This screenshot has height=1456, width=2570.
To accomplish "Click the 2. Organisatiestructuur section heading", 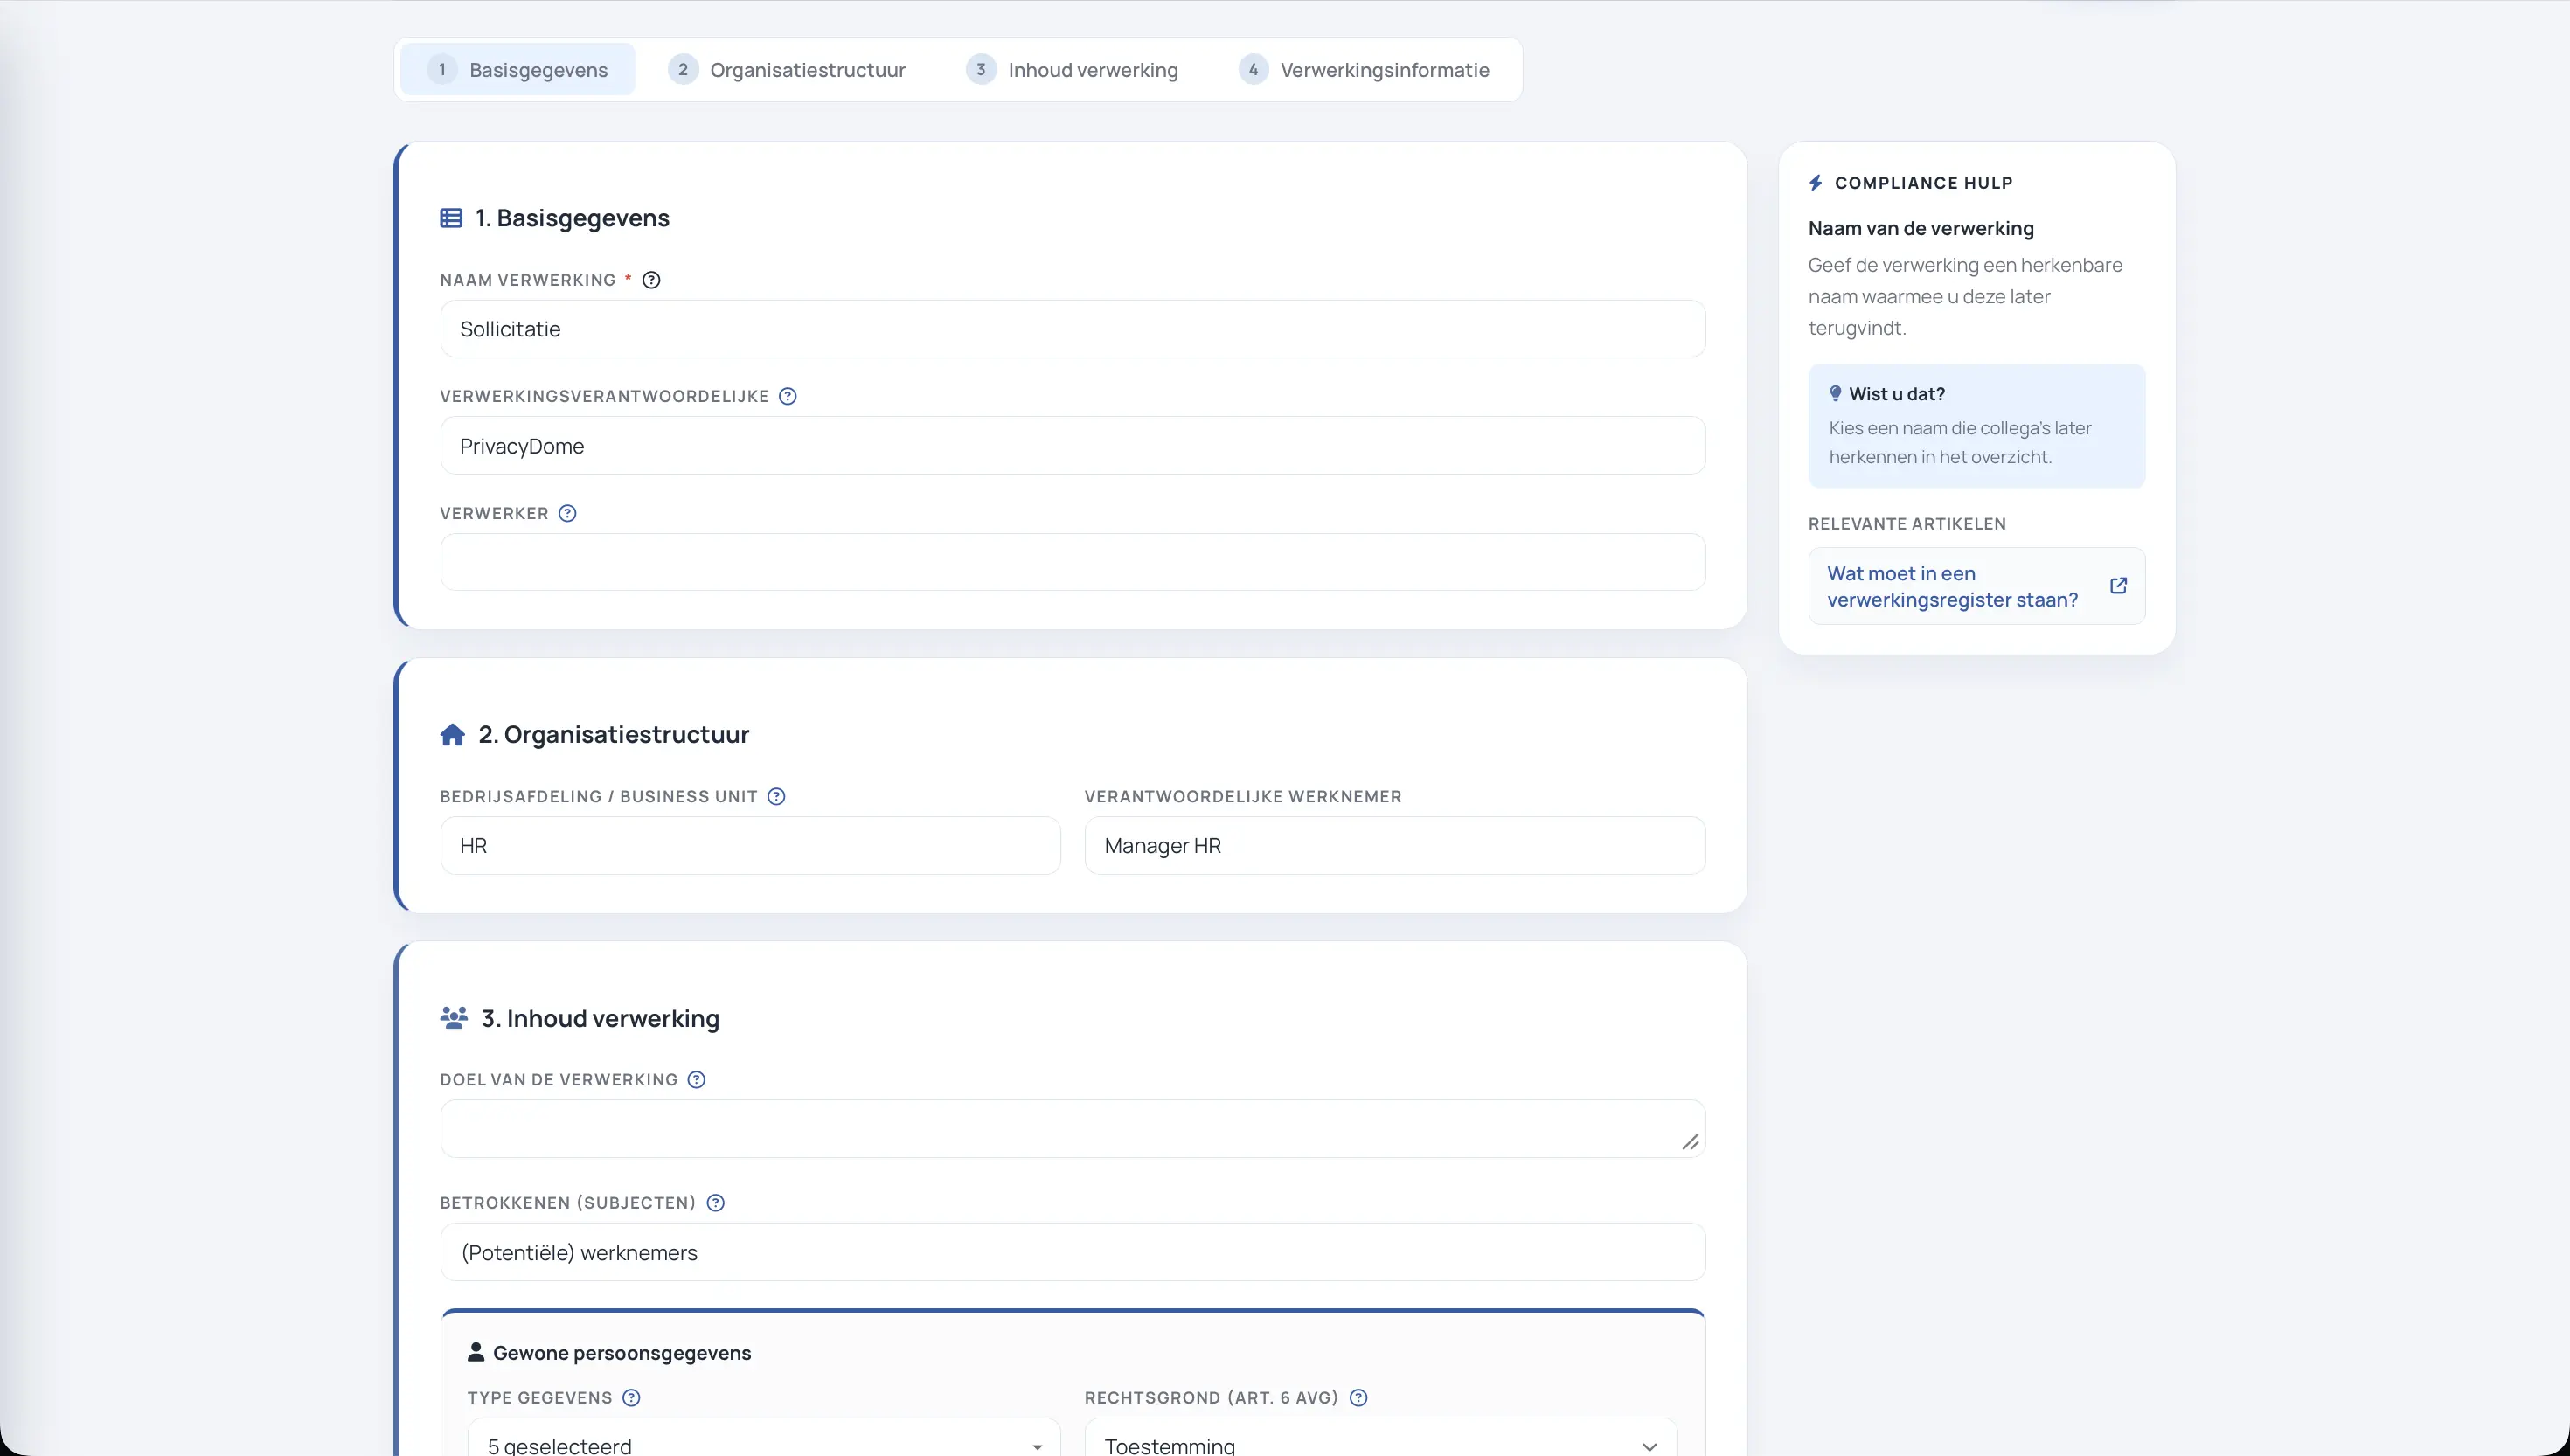I will click(x=613, y=735).
